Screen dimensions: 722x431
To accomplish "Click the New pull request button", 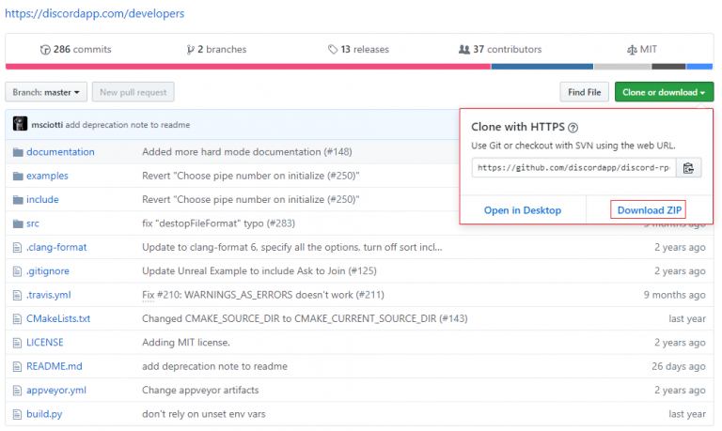I will pos(133,92).
